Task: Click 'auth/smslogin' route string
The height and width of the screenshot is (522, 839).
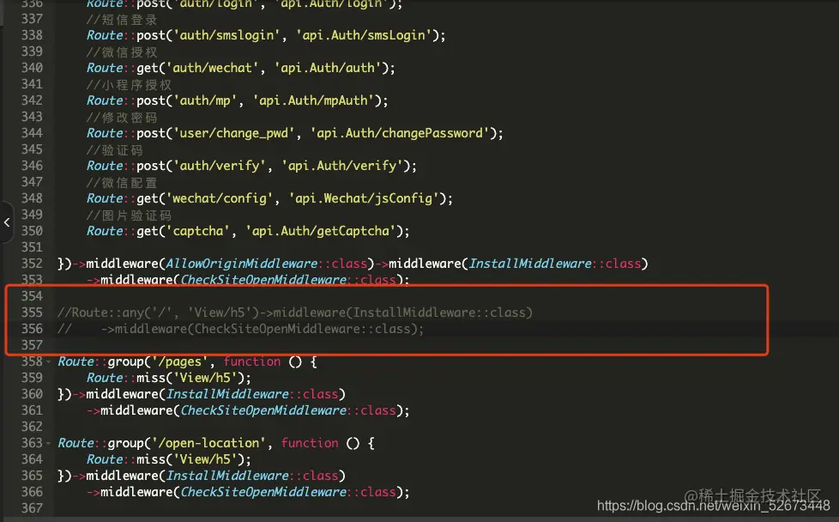Action: 226,35
